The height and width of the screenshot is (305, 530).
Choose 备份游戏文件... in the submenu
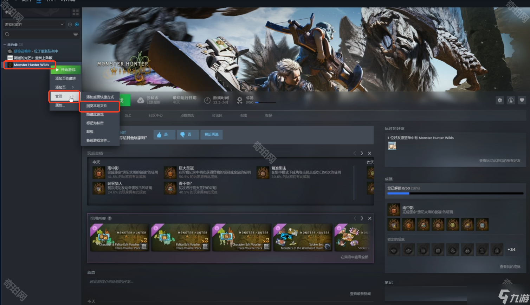98,141
